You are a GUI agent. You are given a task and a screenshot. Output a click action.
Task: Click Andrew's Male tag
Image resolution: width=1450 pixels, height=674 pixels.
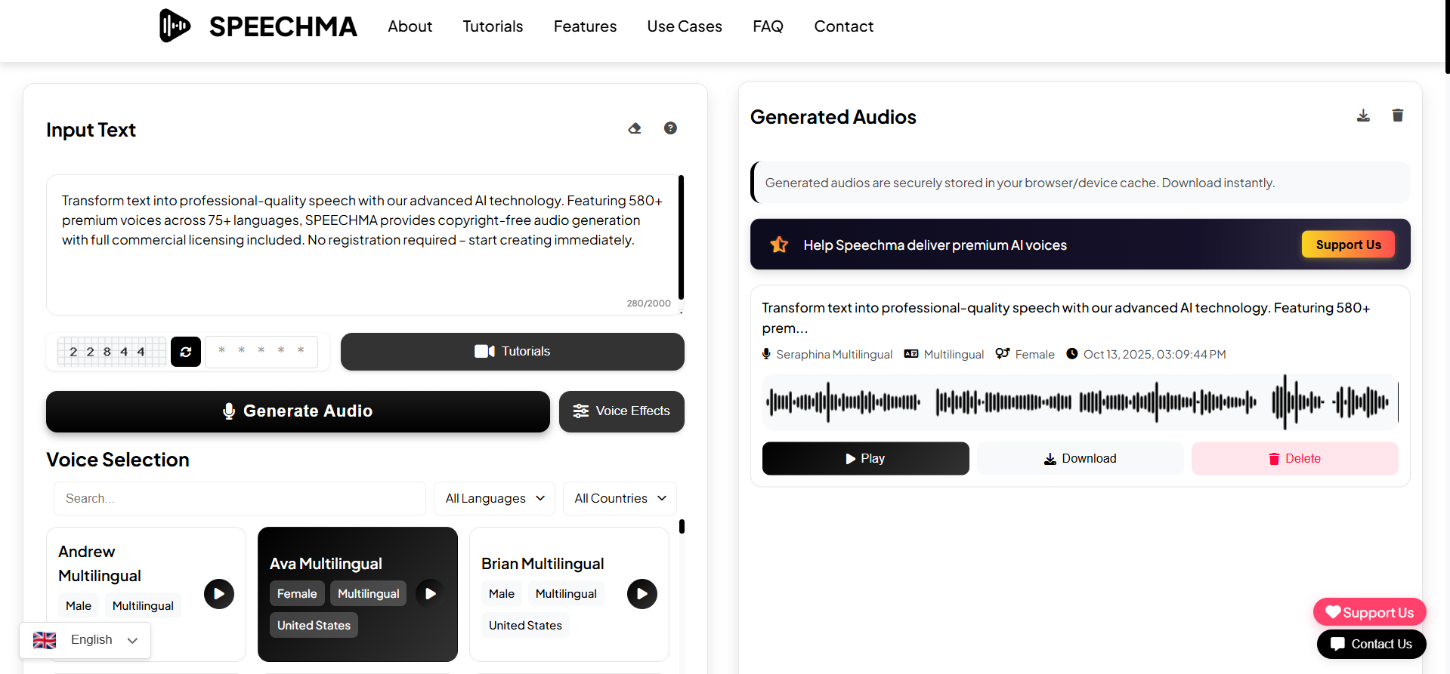coord(79,606)
